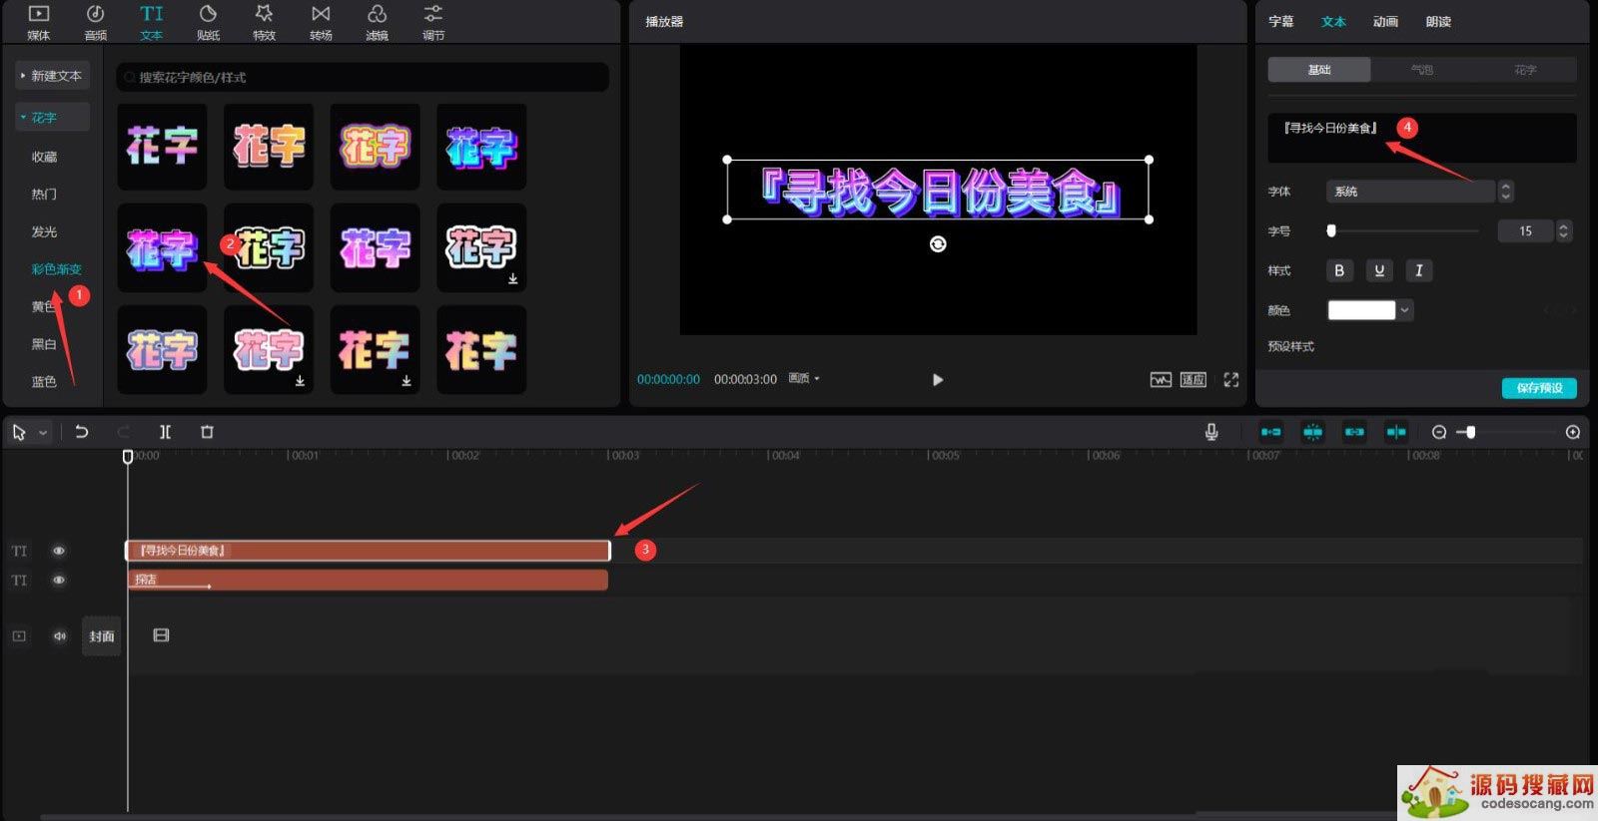Open the 画质 quality dropdown
This screenshot has width=1598, height=821.
point(804,379)
